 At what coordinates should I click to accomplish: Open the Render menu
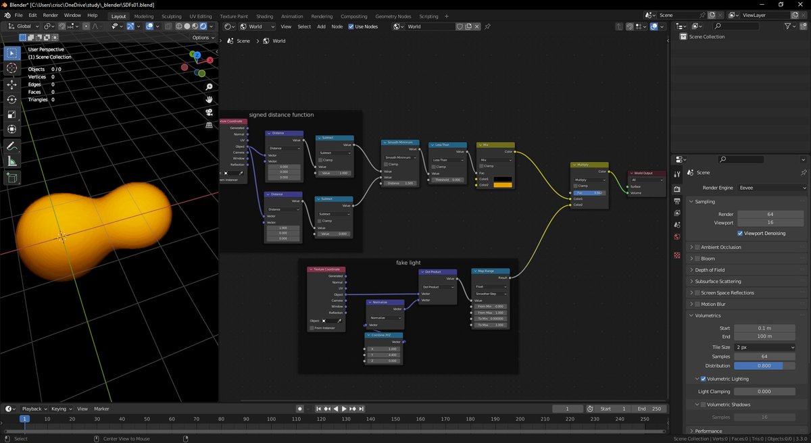coord(51,15)
